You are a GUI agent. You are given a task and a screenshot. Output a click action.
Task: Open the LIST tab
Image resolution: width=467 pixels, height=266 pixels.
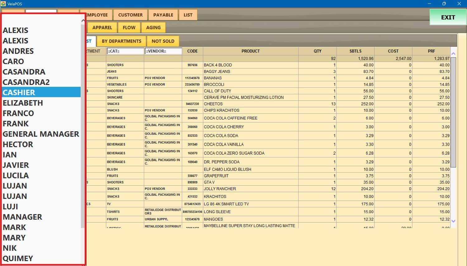(188, 15)
